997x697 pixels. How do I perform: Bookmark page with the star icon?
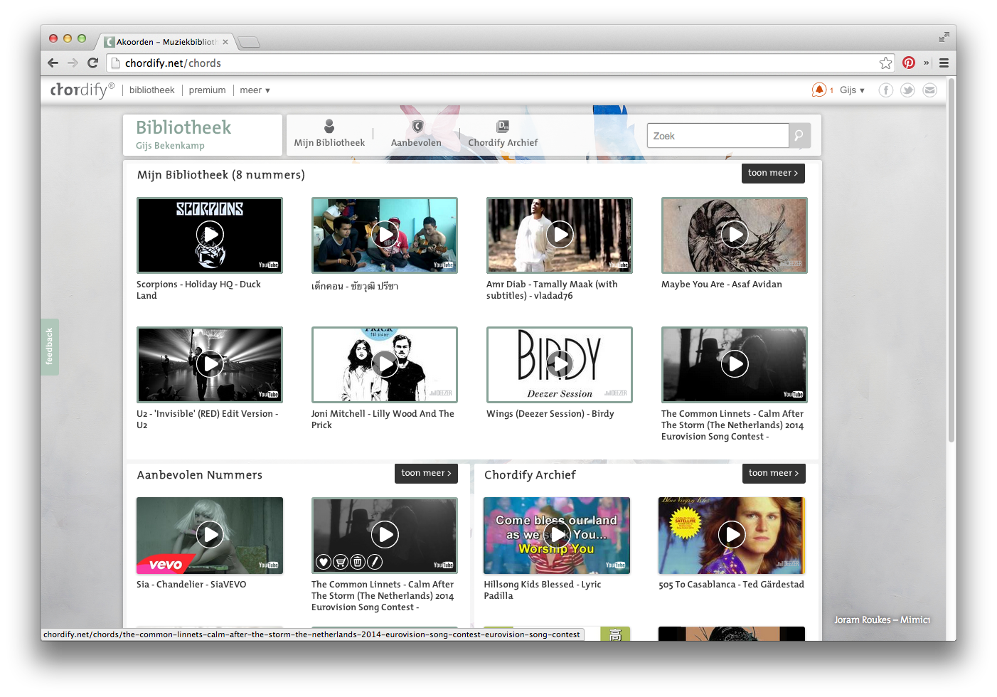click(885, 63)
